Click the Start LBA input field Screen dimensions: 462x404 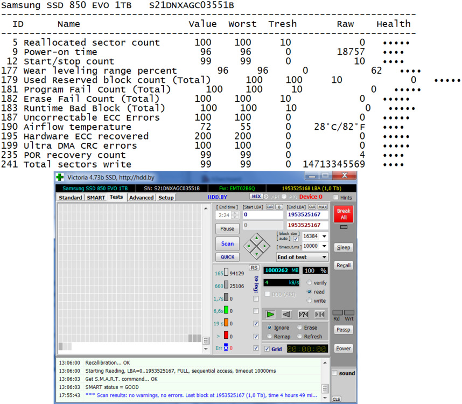point(263,214)
